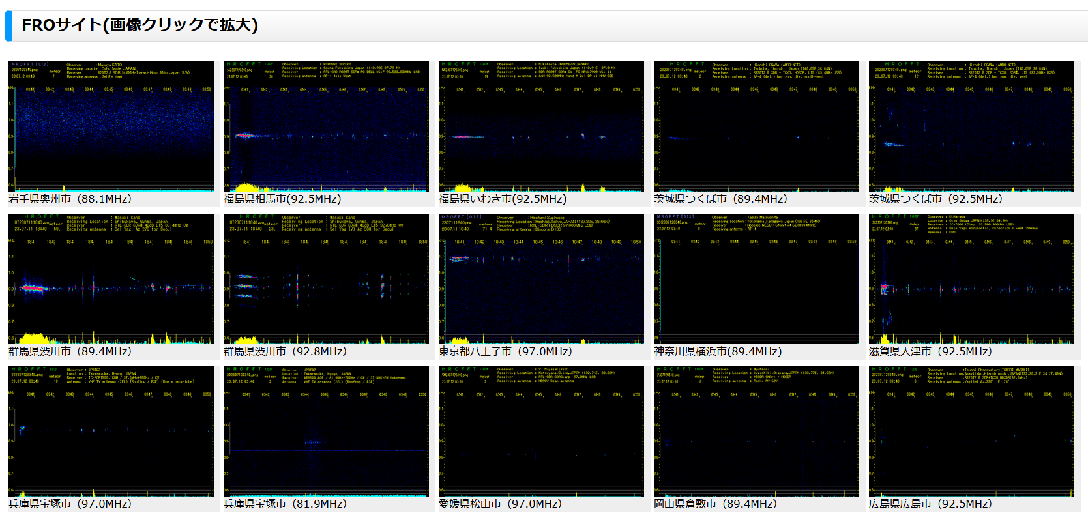
Task: Open the 滋賀県大津市 (92.5MHz) spectrogram image
Action: (x=971, y=279)
